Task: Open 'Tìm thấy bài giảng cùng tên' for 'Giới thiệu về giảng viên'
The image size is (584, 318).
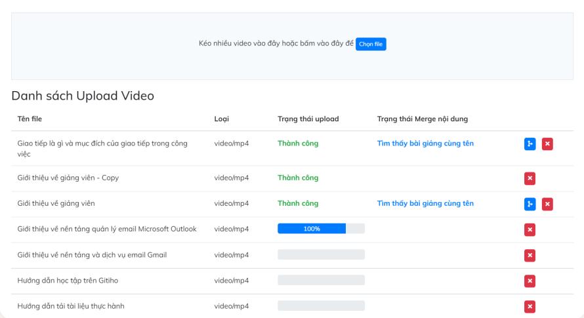Action: pos(425,203)
